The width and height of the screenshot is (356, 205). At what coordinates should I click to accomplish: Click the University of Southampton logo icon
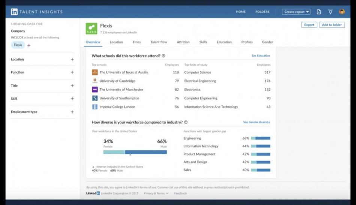[95, 98]
